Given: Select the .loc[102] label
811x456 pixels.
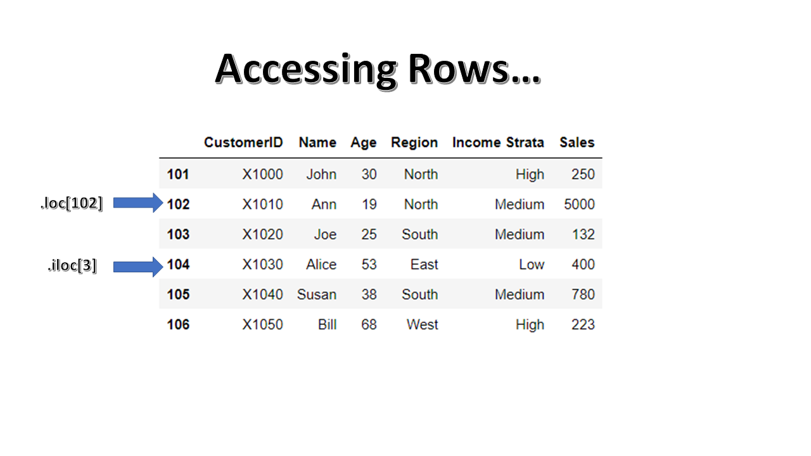Looking at the screenshot, I should click(72, 203).
